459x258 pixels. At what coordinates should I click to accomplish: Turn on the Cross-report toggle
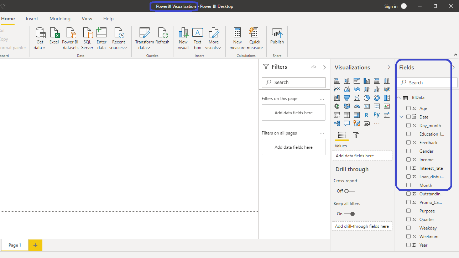(x=349, y=191)
